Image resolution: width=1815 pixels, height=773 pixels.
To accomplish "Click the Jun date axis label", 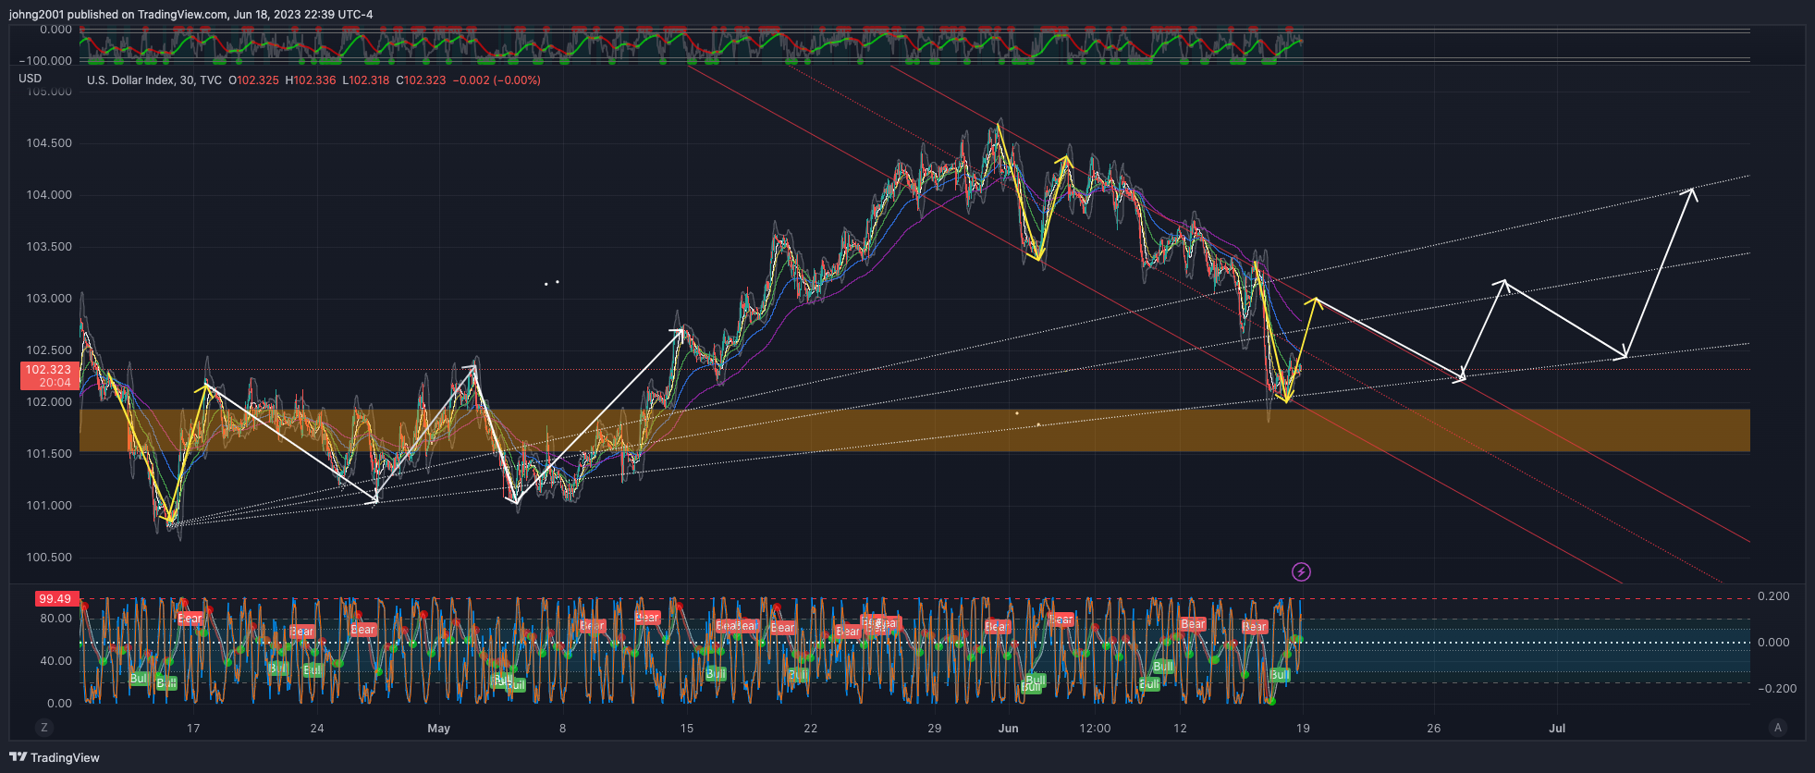I will point(1009,729).
